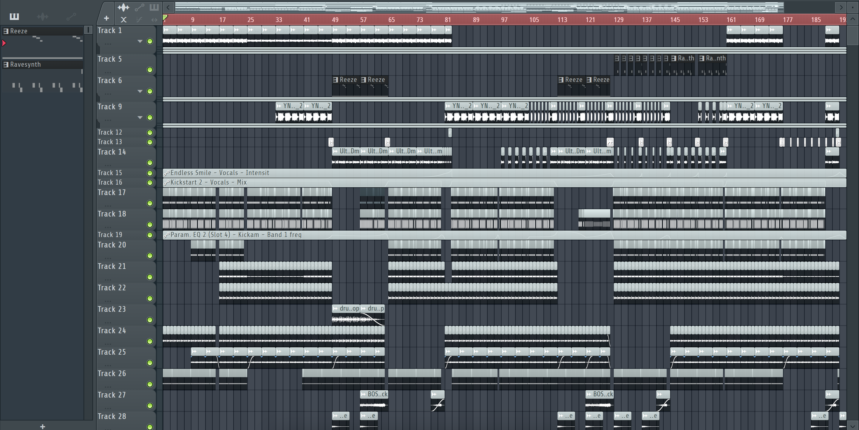The image size is (859, 430).
Task: Collapse the Track 6 group arrow
Action: click(140, 91)
